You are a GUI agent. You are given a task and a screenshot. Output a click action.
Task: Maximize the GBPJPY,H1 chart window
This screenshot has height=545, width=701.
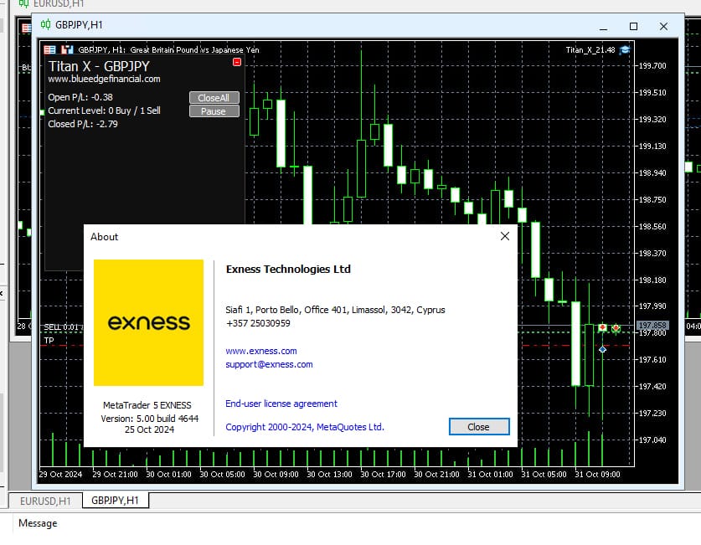click(x=634, y=26)
